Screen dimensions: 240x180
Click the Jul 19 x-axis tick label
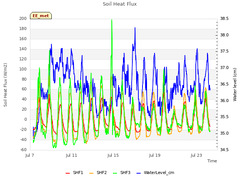154,155
